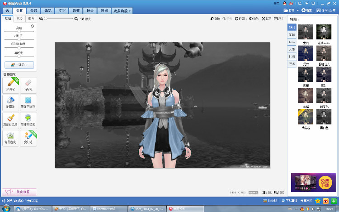Switch to the 饰品 tab
The width and height of the screenshot is (339, 212).
(x=48, y=10)
